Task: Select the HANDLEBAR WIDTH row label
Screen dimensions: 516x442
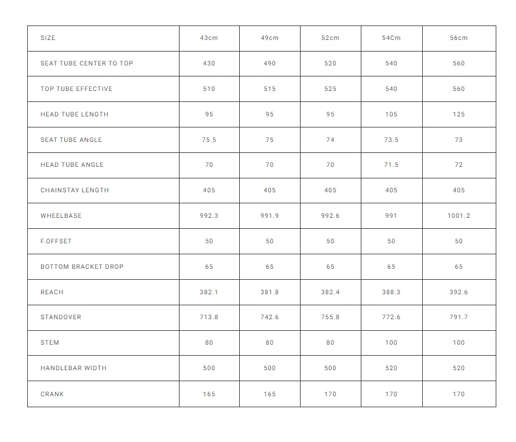Action: coord(74,368)
